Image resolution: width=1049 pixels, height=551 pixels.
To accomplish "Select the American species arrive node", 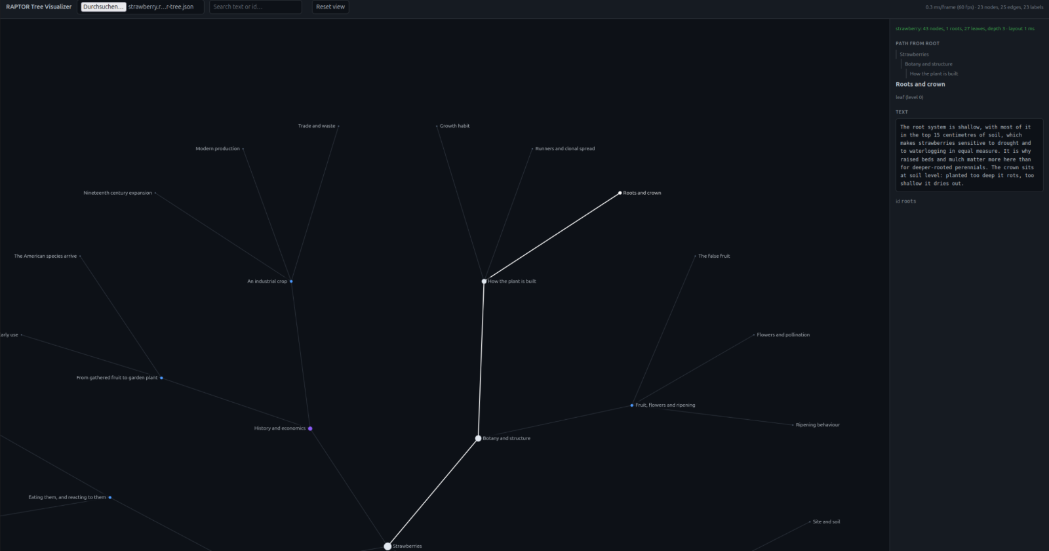I will [x=80, y=256].
